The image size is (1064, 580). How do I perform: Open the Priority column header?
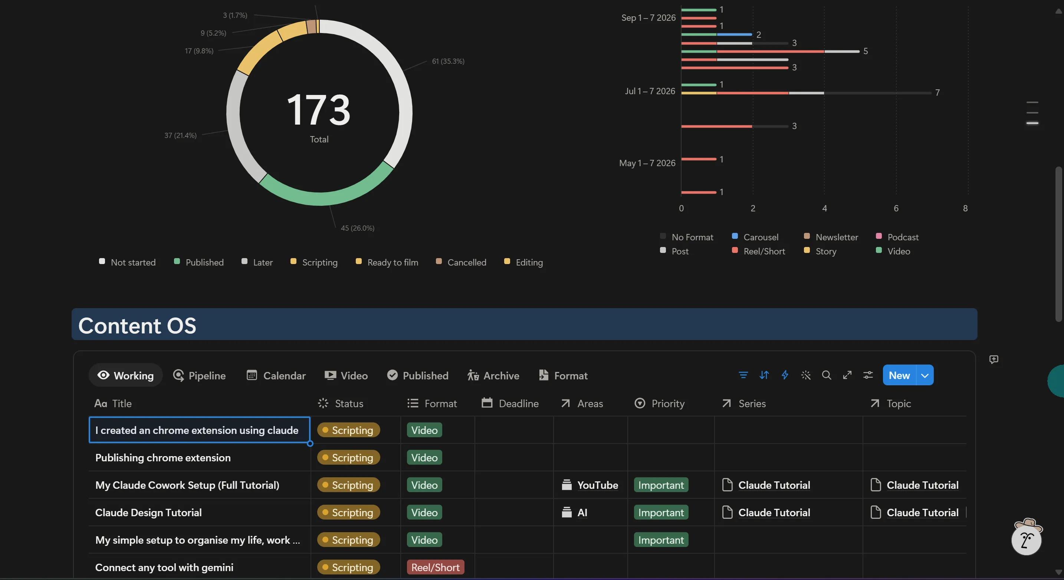[x=659, y=403]
